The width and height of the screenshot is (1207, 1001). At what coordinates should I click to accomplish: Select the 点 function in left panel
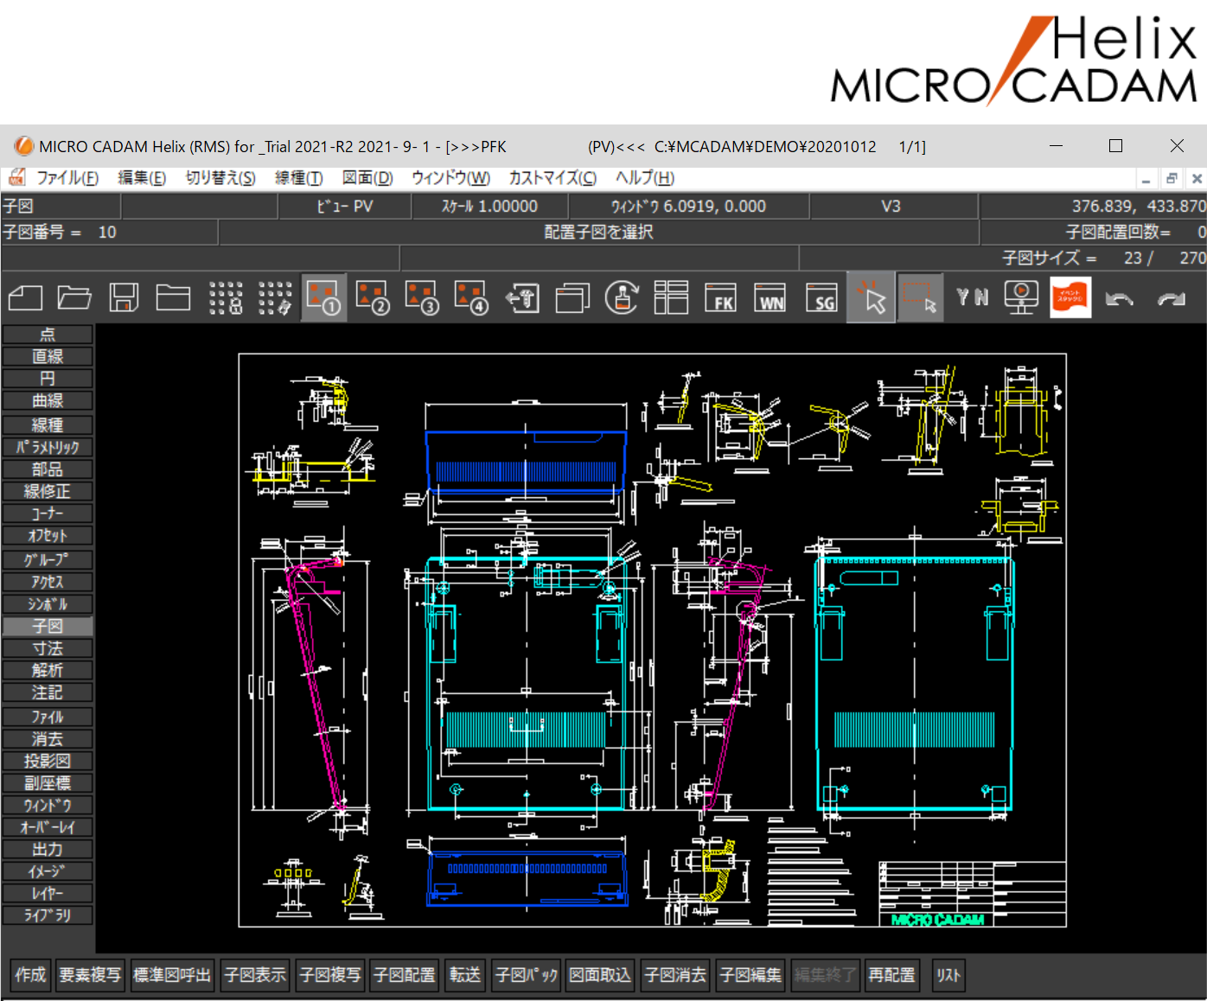(48, 335)
